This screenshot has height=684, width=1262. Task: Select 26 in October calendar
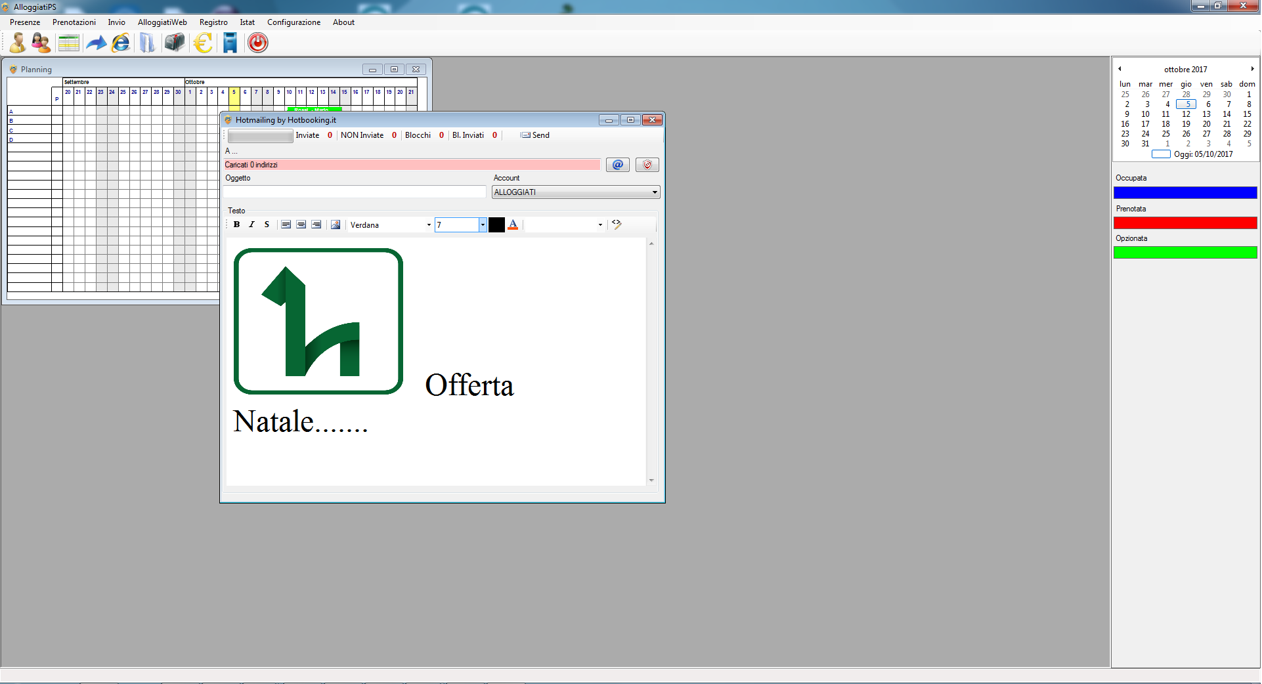pos(1186,134)
